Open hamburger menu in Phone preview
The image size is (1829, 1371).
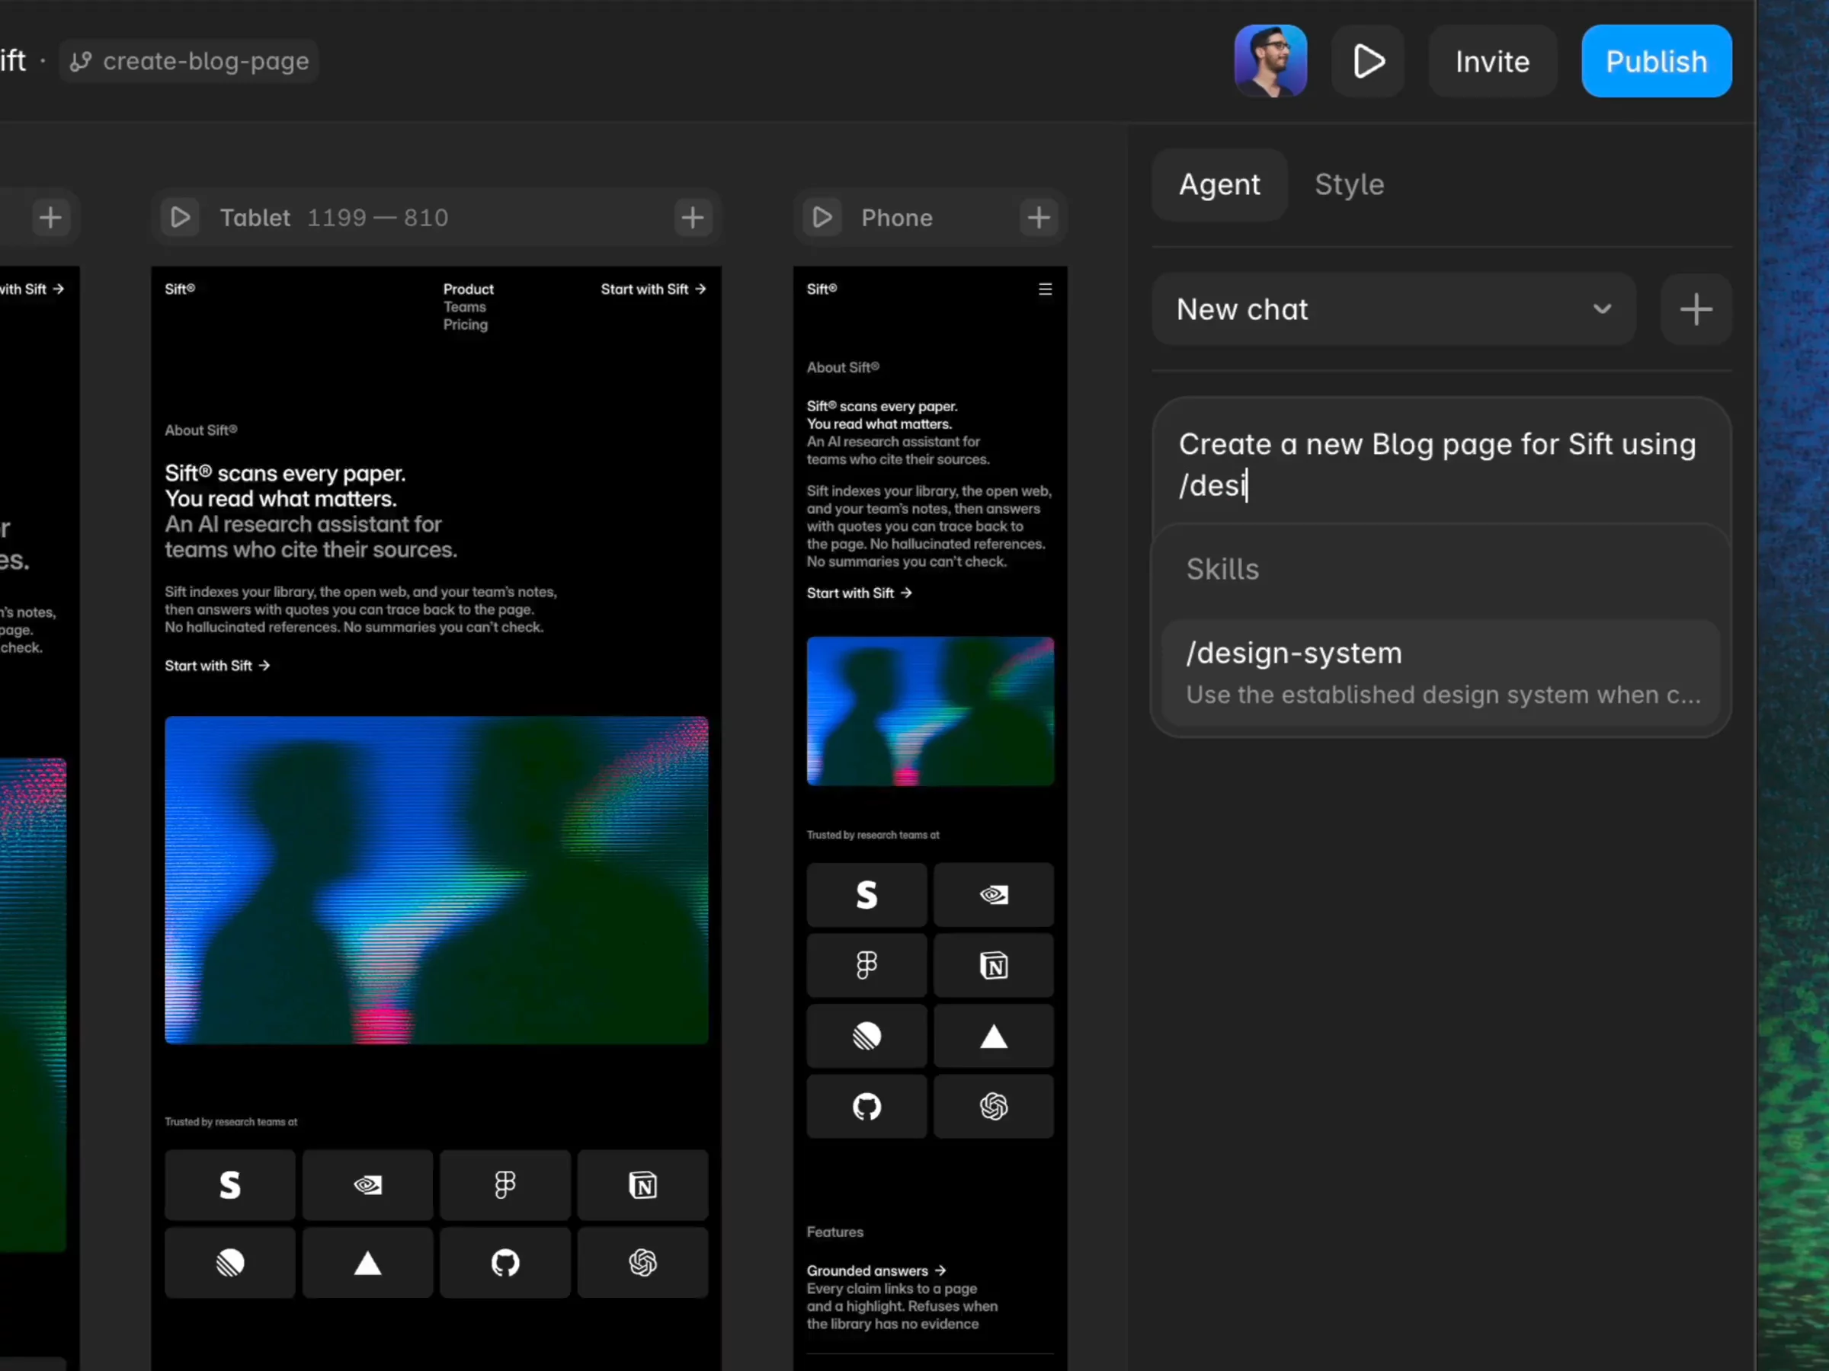coord(1045,289)
